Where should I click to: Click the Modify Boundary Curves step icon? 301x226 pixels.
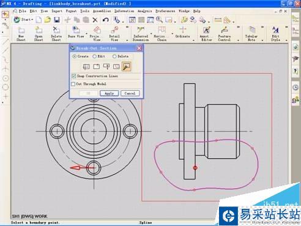[127, 67]
